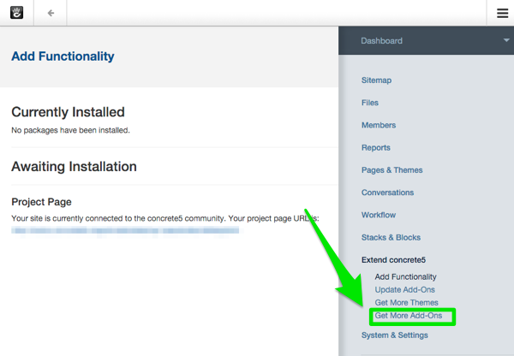Click the Extend concrete5 heading
The width and height of the screenshot is (514, 356).
[394, 259]
